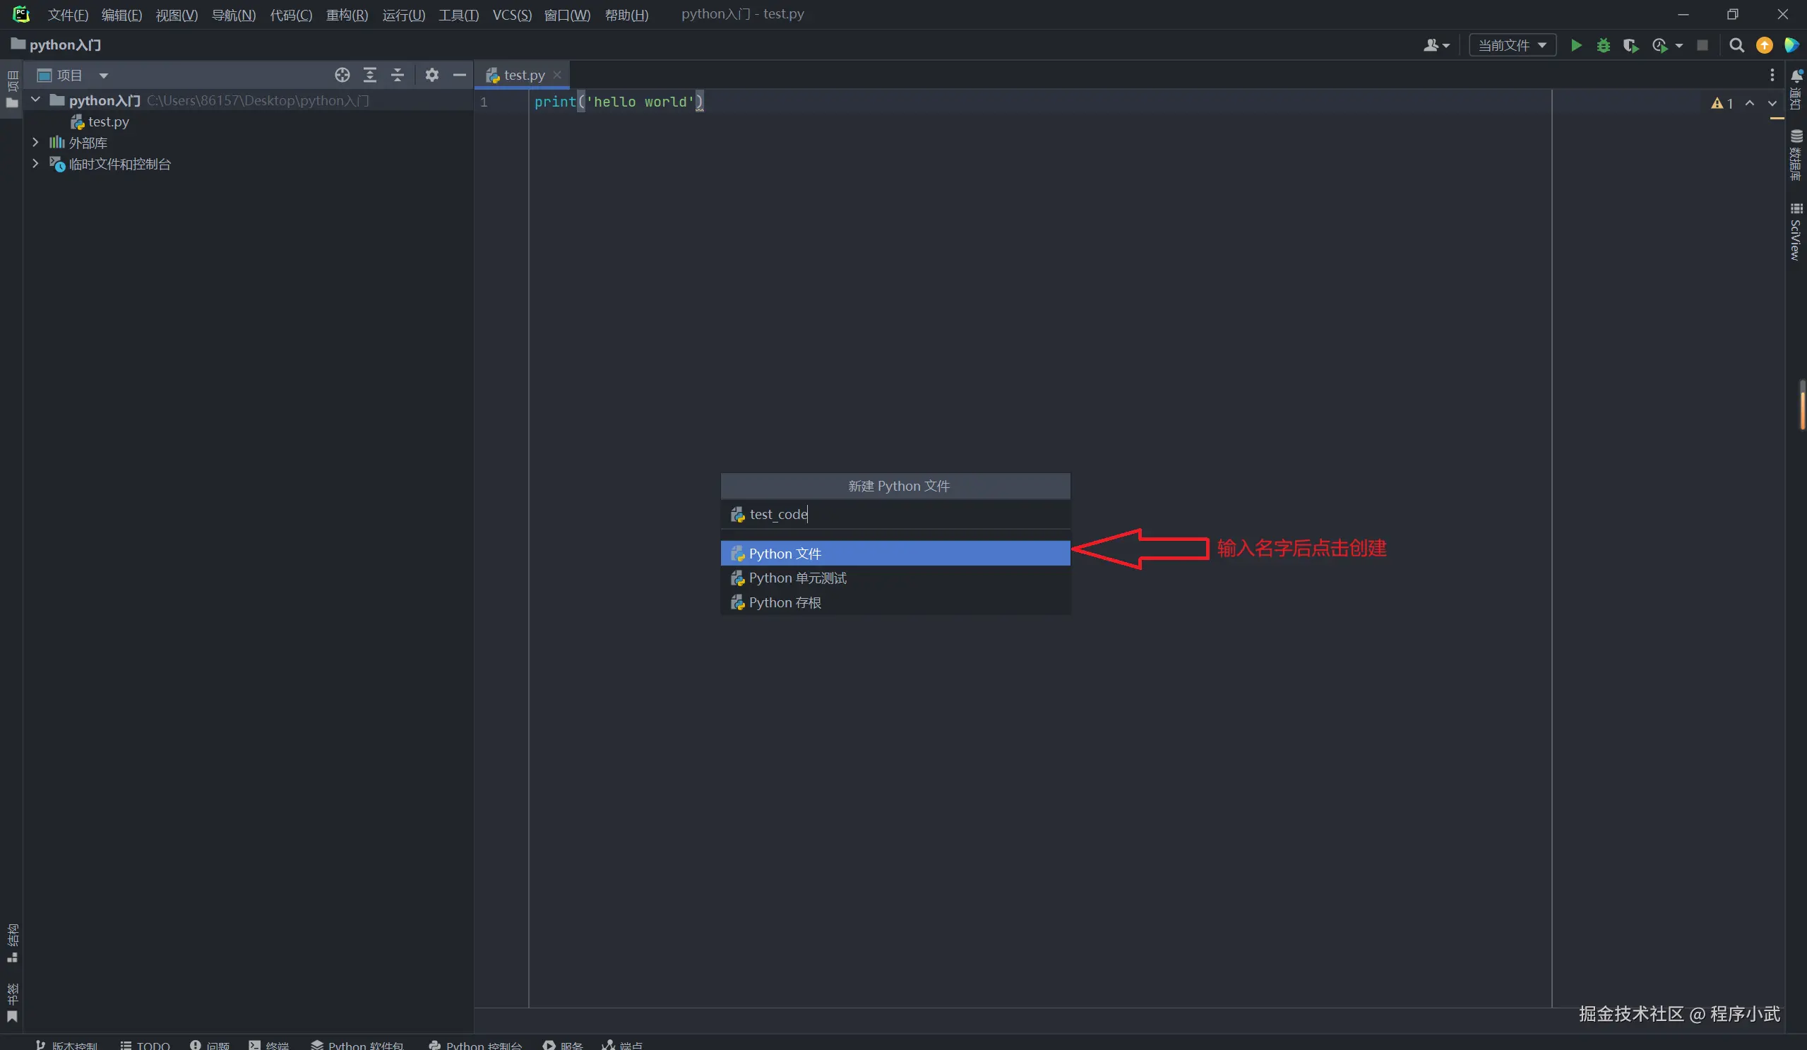Open the 当前文件 run configuration dropdown

[x=1512, y=45]
